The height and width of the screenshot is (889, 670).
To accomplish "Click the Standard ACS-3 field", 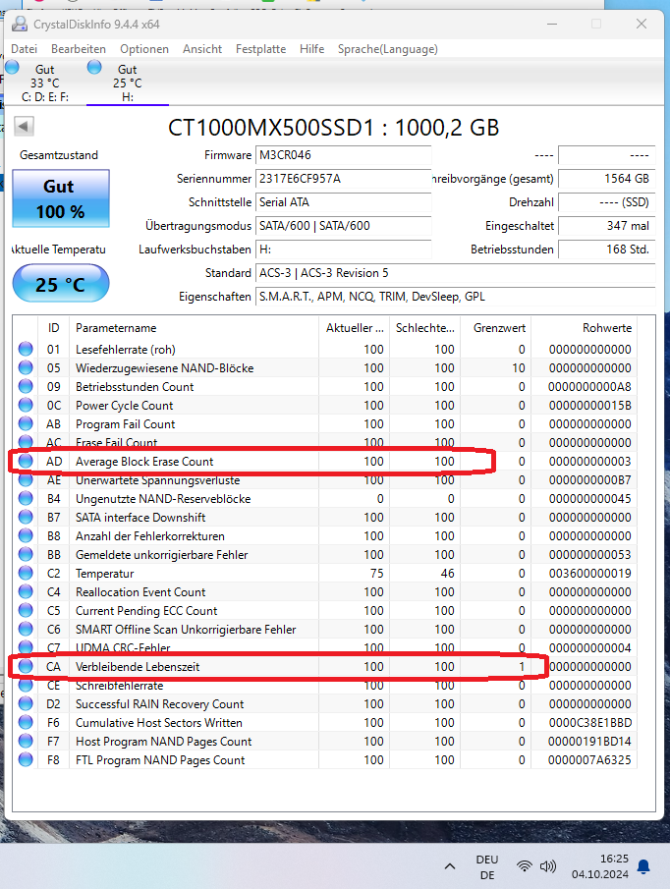I will pyautogui.click(x=455, y=273).
